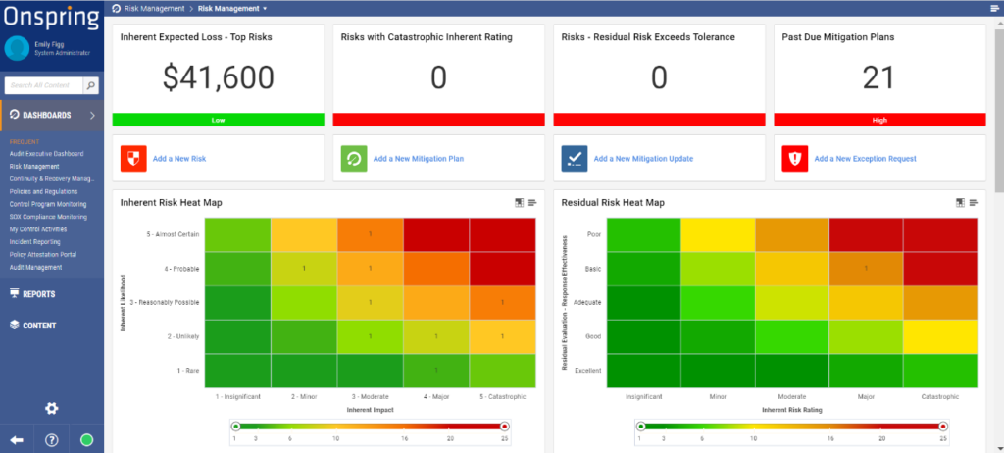Open help with the question mark icon
1004x453 pixels.
52,439
